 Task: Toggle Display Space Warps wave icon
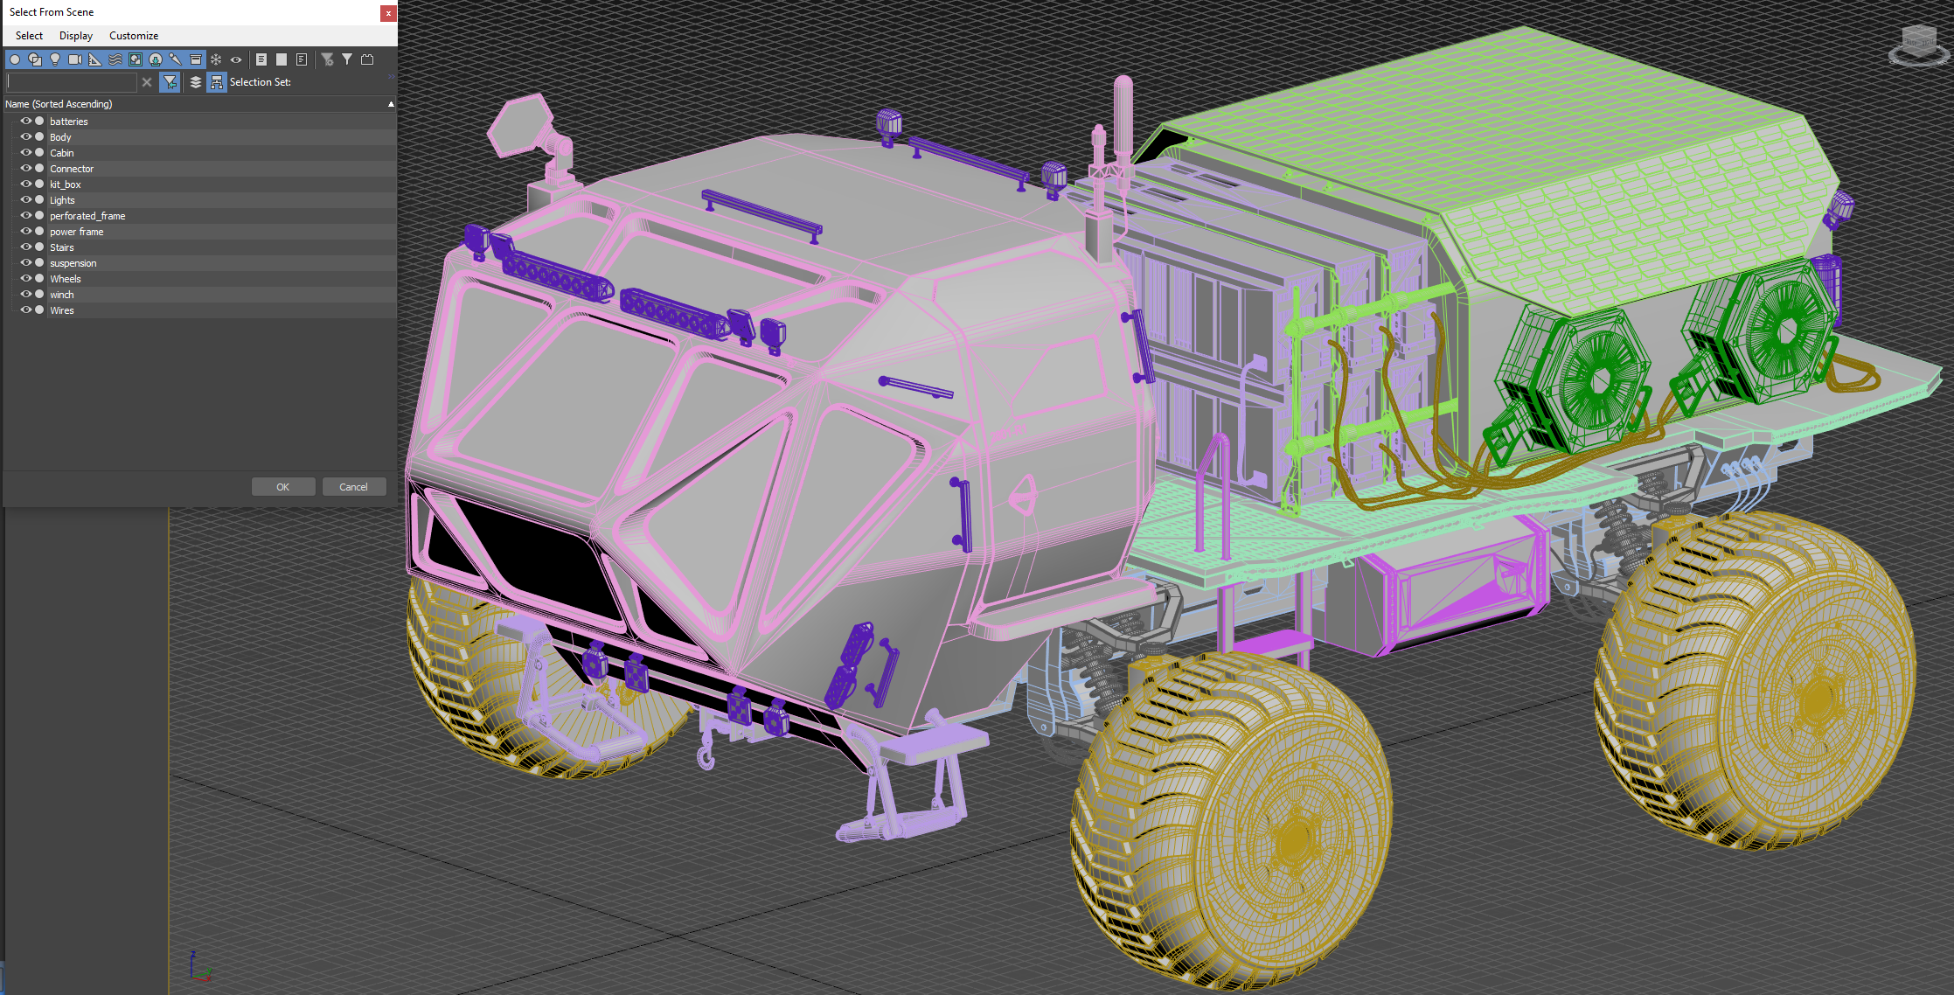pyautogui.click(x=115, y=59)
